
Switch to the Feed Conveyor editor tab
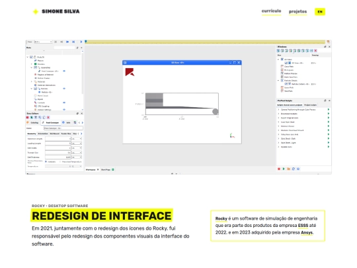click(51, 122)
